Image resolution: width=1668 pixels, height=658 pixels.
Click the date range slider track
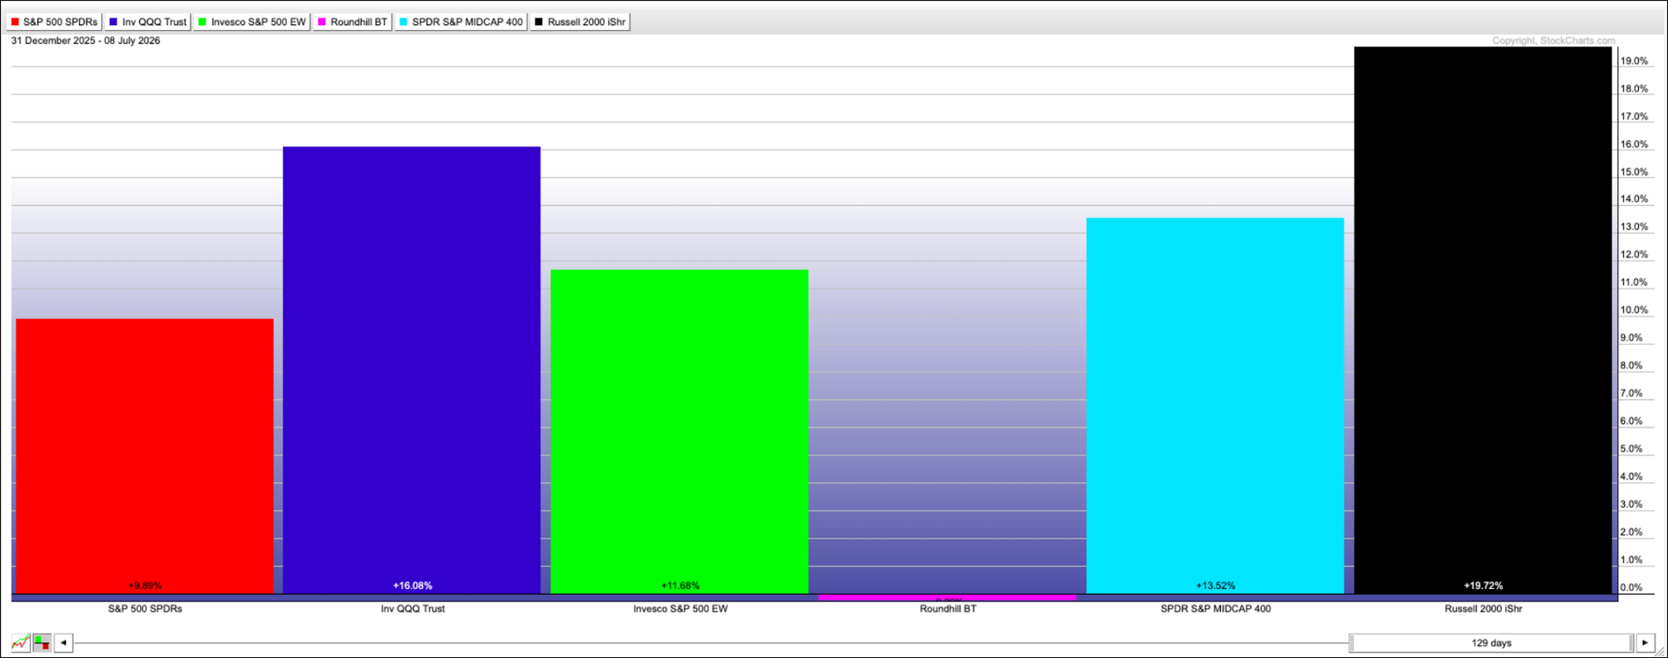tap(711, 643)
